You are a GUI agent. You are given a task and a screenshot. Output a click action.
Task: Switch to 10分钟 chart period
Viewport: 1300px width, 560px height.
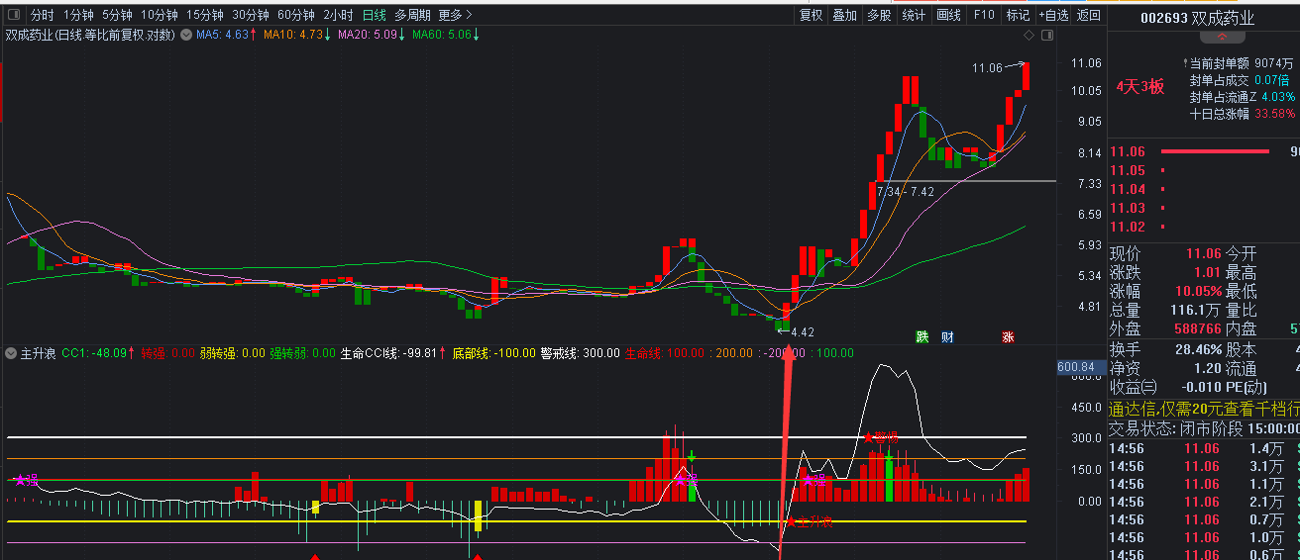[159, 15]
